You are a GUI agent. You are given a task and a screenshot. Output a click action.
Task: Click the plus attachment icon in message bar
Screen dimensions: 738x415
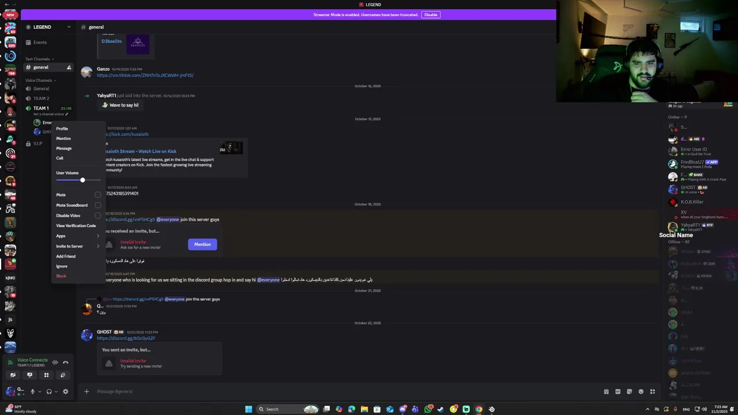pos(86,391)
